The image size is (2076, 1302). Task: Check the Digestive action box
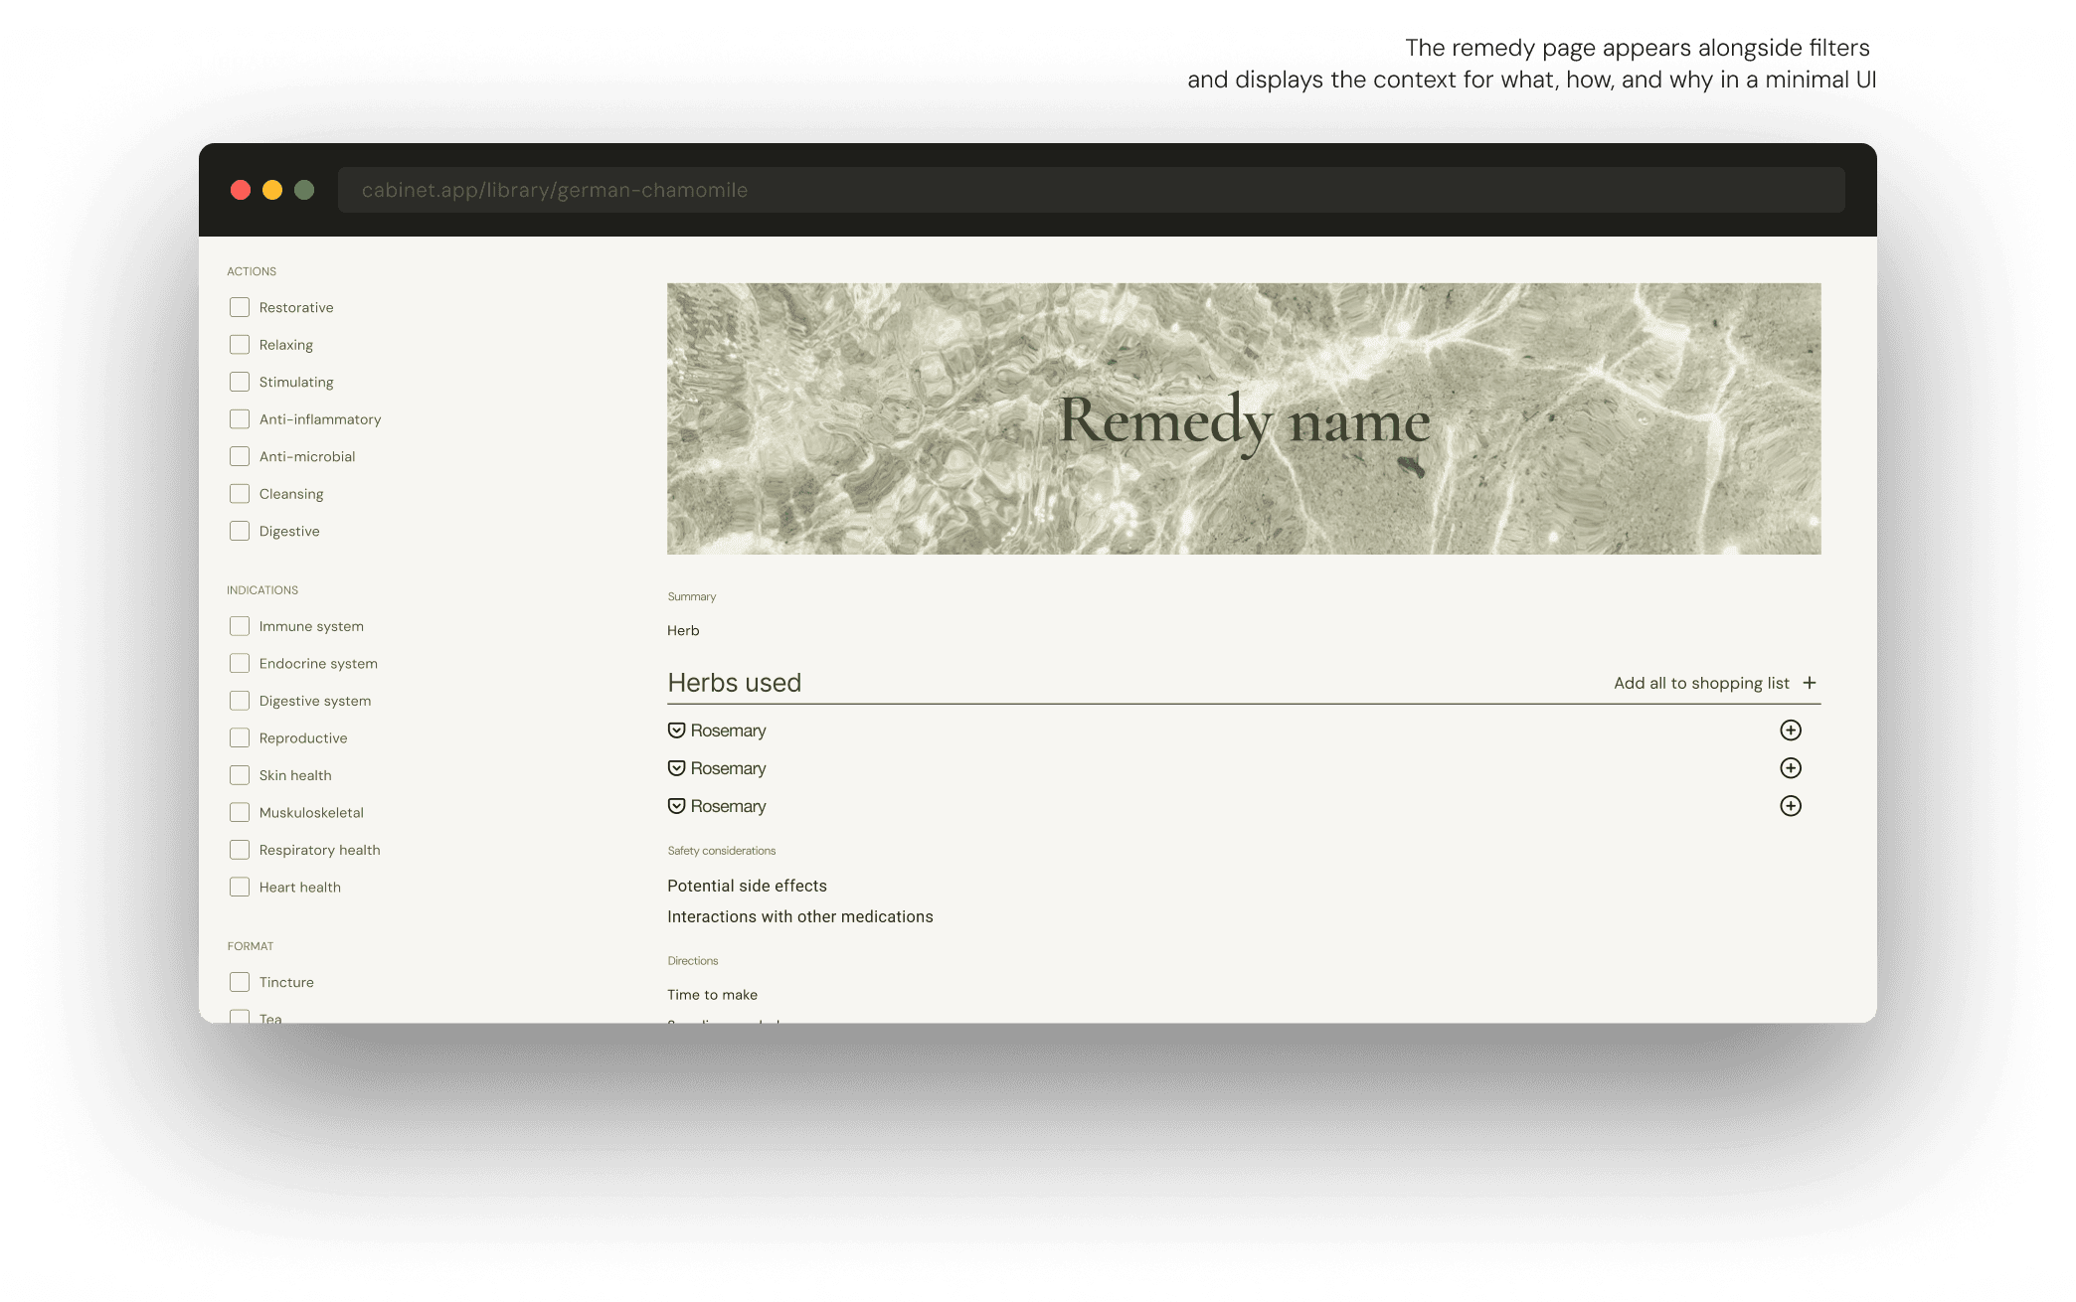pos(240,531)
